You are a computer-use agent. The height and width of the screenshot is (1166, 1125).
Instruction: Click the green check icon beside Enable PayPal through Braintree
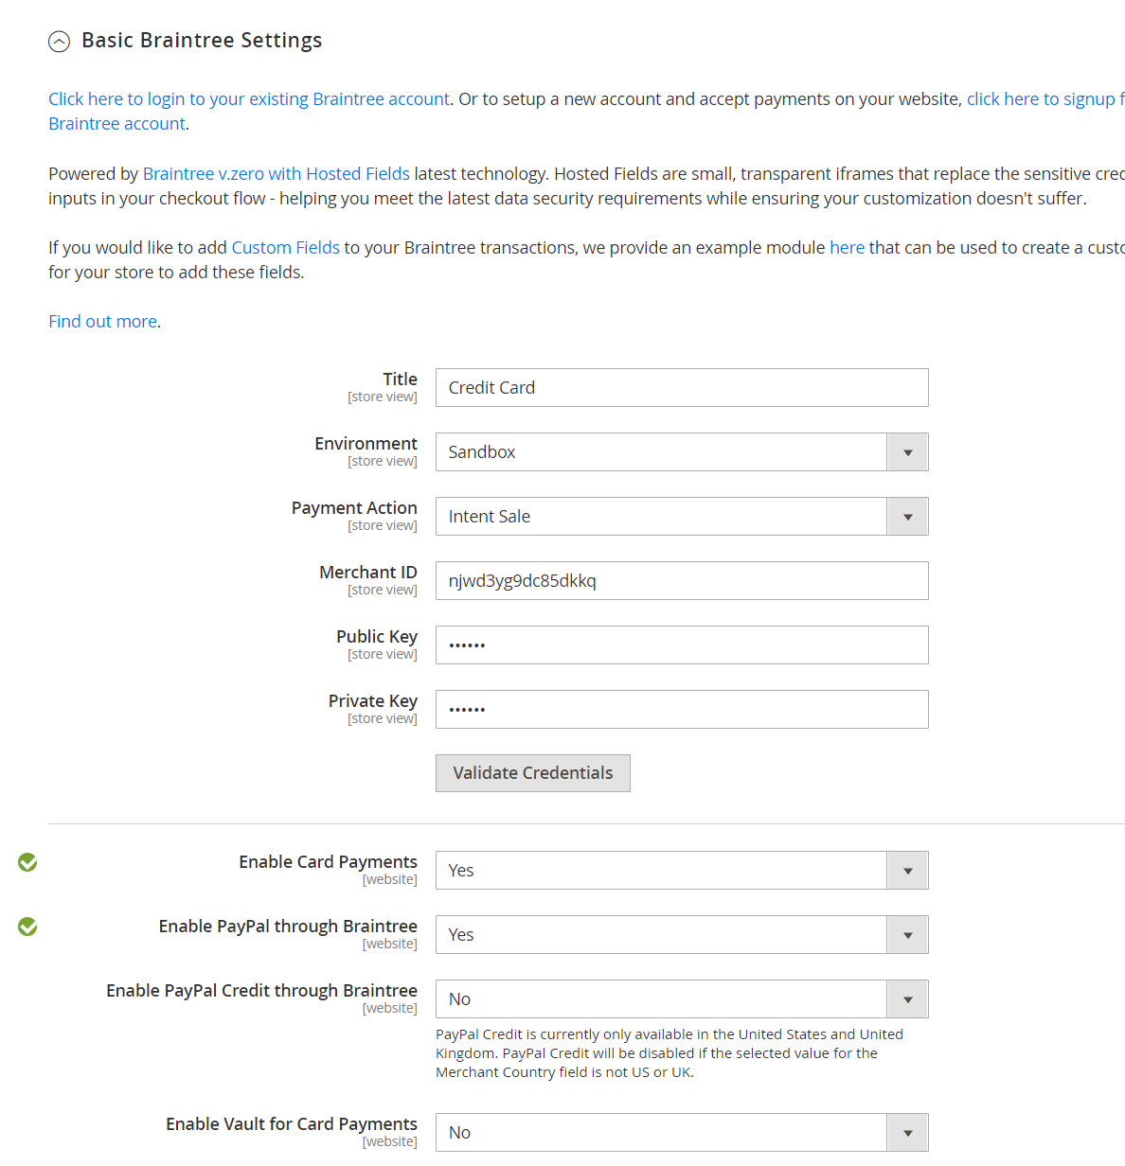[27, 927]
